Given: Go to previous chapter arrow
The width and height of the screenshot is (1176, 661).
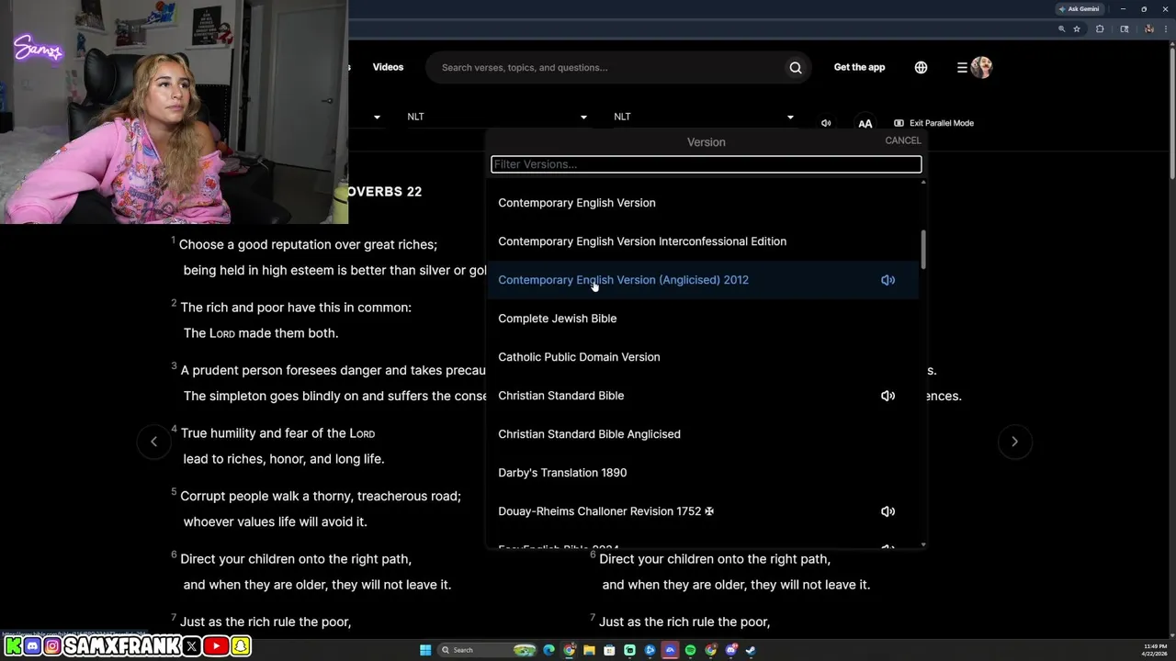Looking at the screenshot, I should pos(153,442).
